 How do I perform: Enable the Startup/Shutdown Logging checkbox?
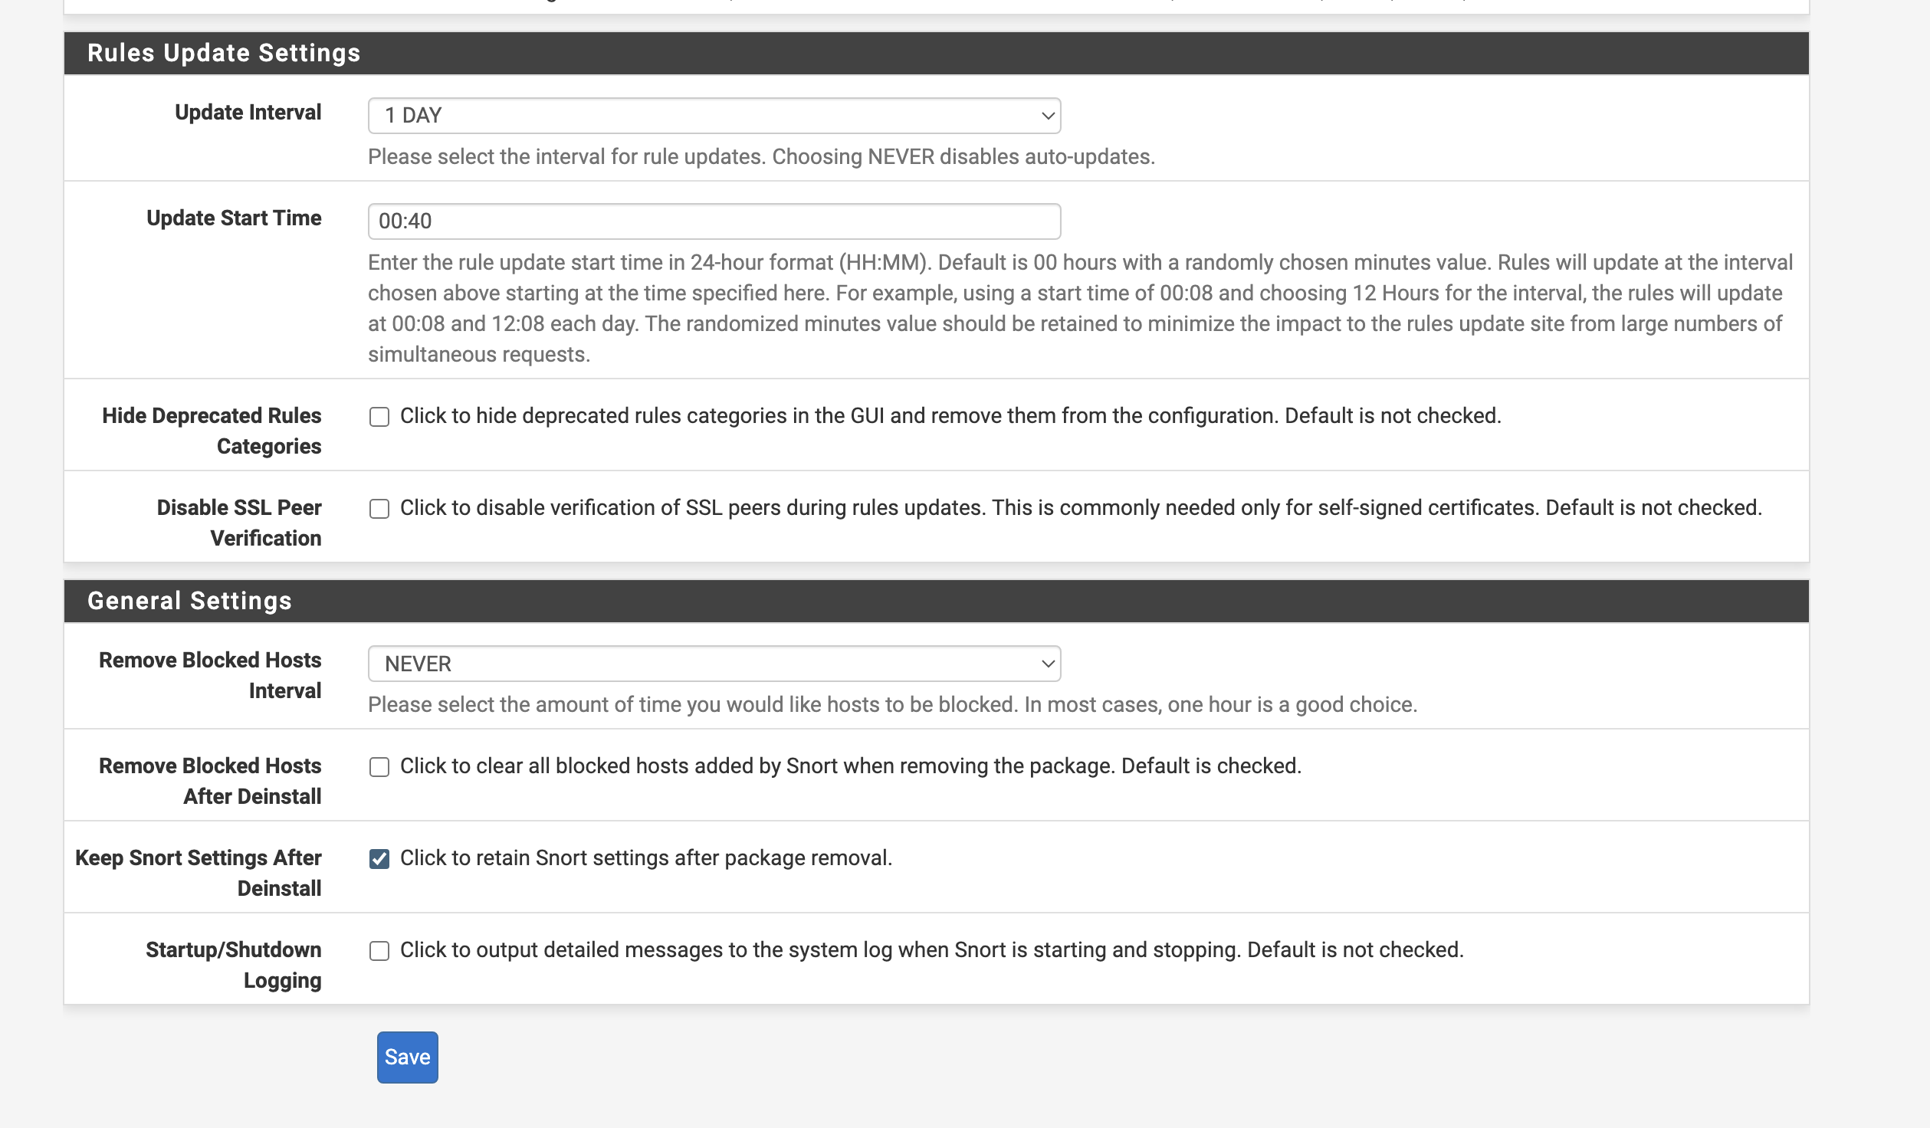pyautogui.click(x=379, y=951)
